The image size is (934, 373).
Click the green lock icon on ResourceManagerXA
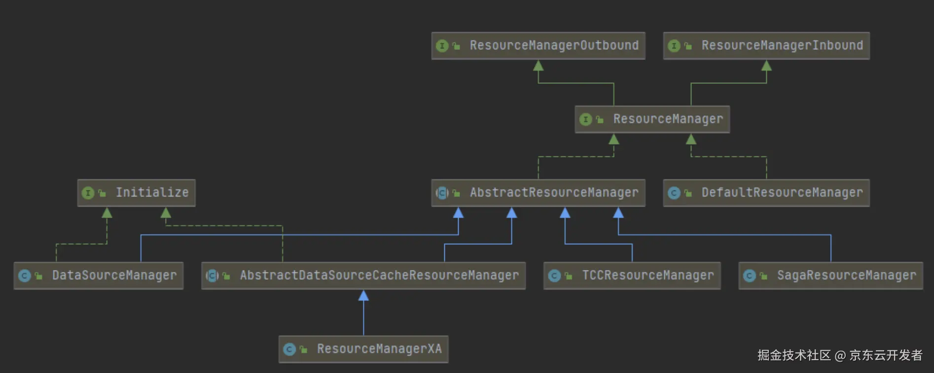304,350
